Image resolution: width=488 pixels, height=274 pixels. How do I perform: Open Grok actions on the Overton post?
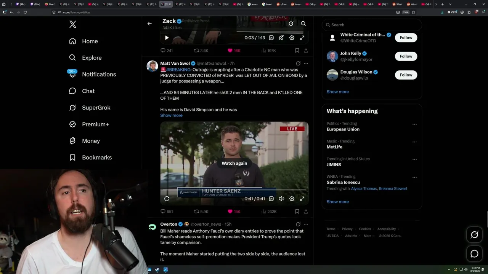[x=298, y=224]
